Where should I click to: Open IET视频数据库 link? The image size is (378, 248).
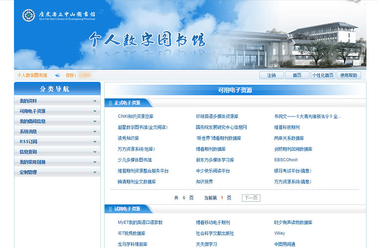click(x=132, y=233)
